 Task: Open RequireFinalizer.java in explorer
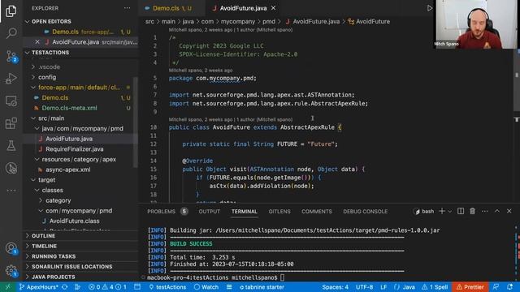tap(74, 149)
